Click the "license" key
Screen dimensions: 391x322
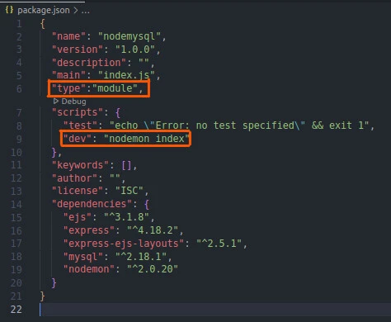(78, 191)
